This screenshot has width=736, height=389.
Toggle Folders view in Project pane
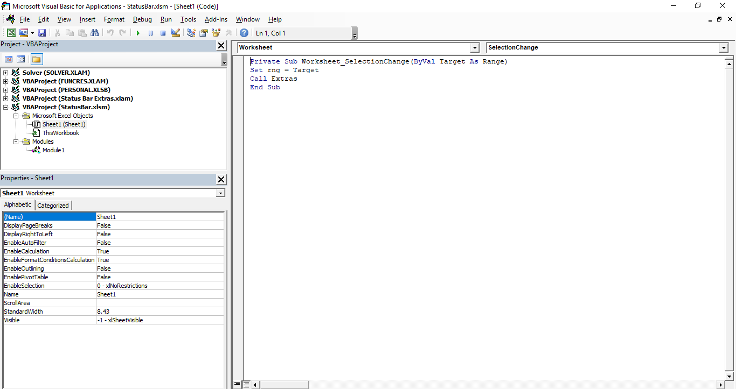point(37,59)
